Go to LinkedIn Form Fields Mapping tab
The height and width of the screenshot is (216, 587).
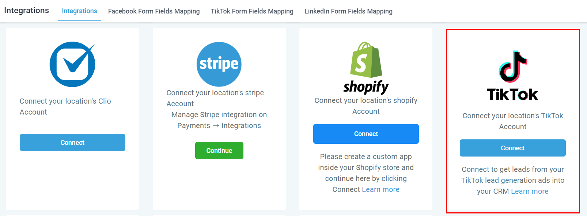[x=348, y=11]
